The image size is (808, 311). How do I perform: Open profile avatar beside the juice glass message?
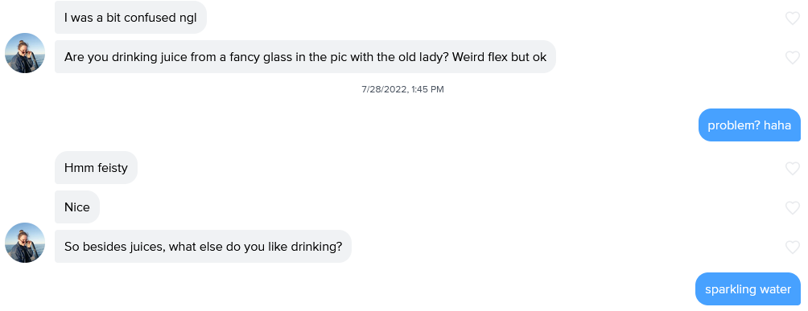point(25,53)
